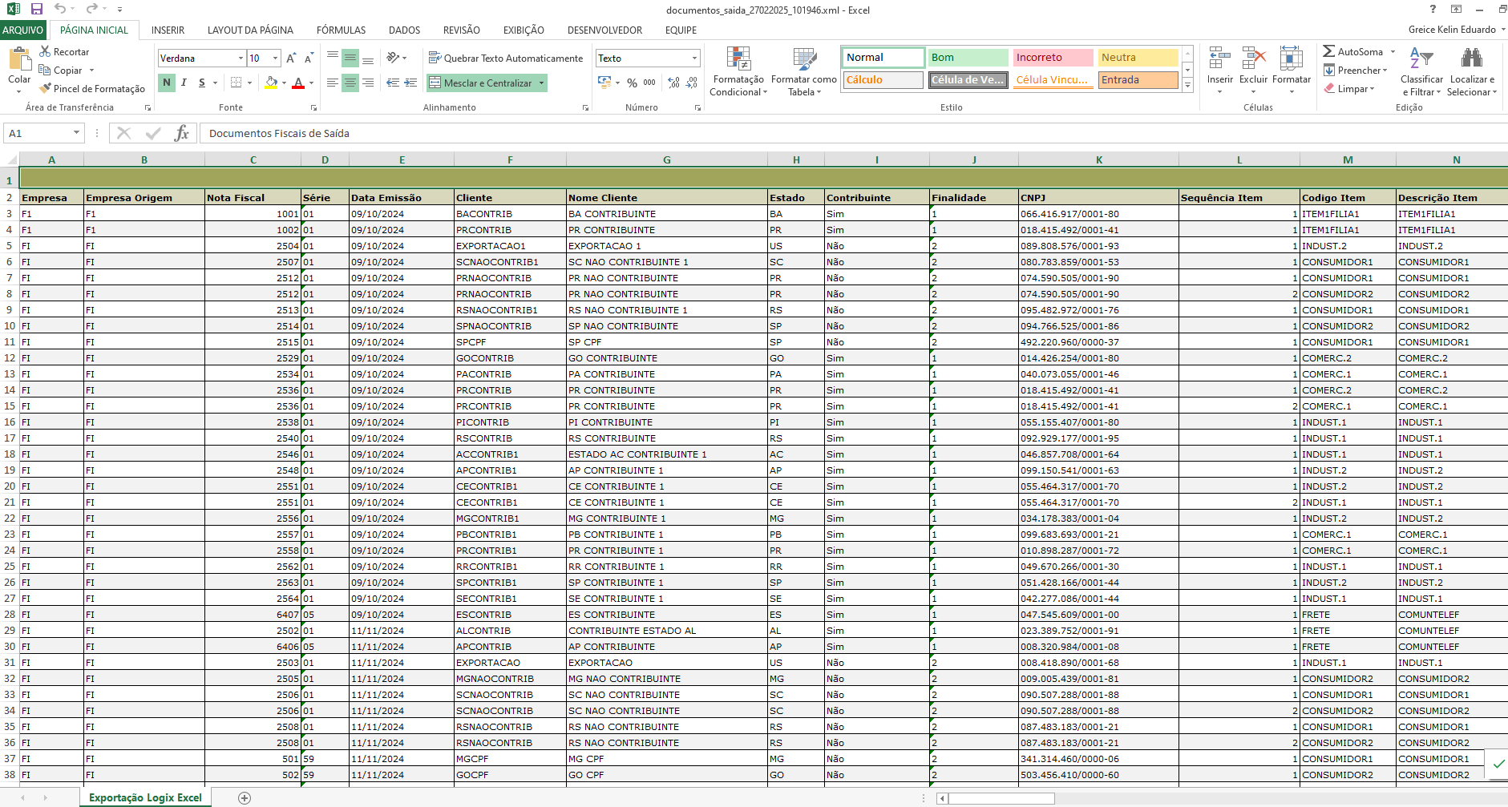Click the Pincel de Formatação brush icon
1508x807 pixels.
tap(46, 88)
